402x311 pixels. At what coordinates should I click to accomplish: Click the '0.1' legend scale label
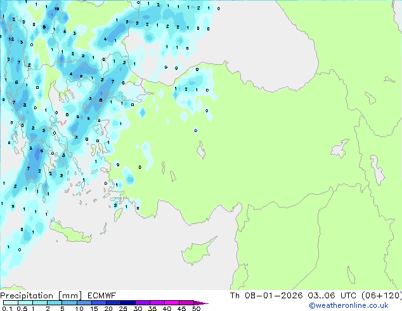(7, 308)
